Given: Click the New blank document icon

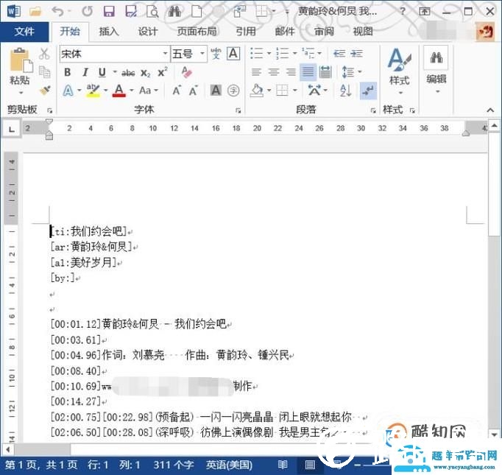Looking at the screenshot, I should [197, 12].
